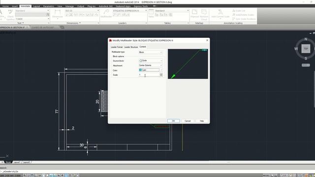This screenshot has height=177, width=315.
Task: Open the Express Tools ribbon tab
Action: (141, 6)
